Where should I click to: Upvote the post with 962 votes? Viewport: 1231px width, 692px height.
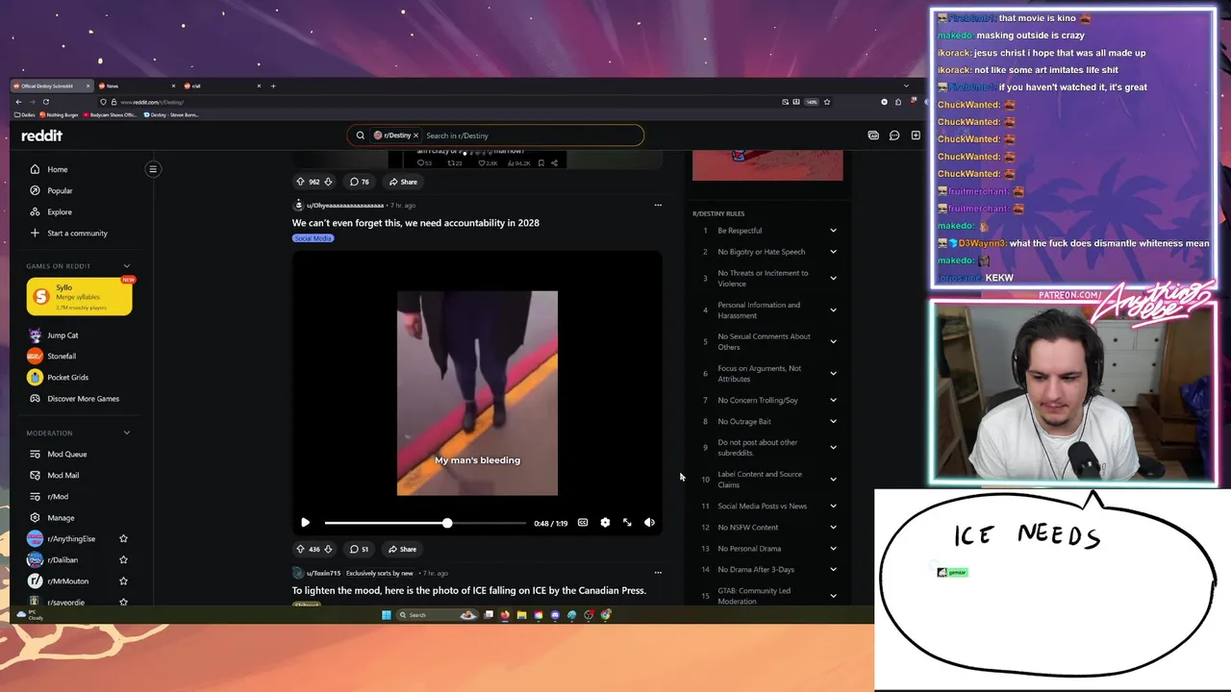300,182
